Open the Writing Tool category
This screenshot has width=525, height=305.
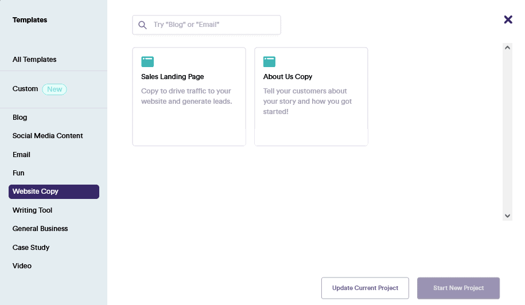click(x=33, y=210)
